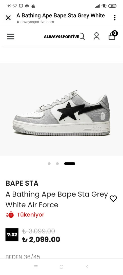The width and height of the screenshot is (123, 275).
Task: Tap the Android back arrow button
Action: pos(87,267)
